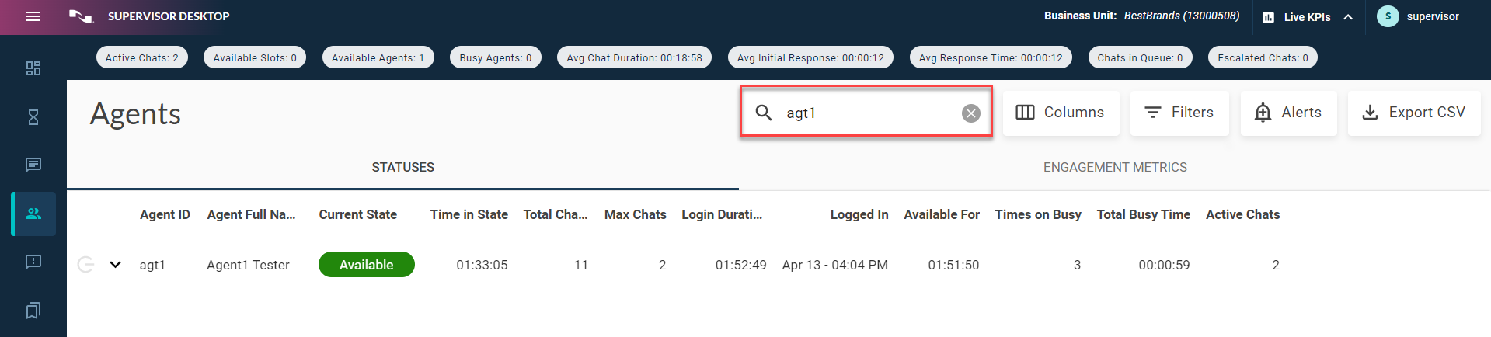Image resolution: width=1491 pixels, height=337 pixels.
Task: Click the bookmarks icon in sidebar
Action: point(33,311)
